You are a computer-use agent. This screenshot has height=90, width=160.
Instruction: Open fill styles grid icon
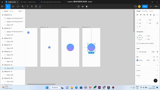click(x=154, y=57)
